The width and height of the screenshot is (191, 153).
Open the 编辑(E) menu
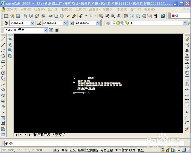25,9
